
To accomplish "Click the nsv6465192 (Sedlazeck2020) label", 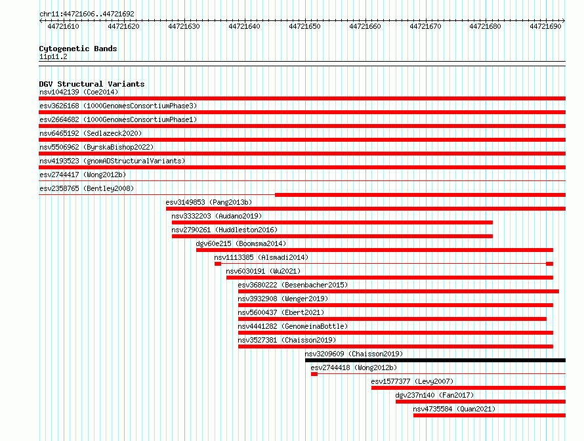I will coord(91,133).
